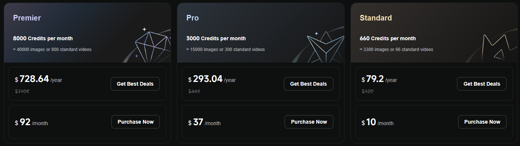Viewport: 520px width, 146px height.
Task: Purchase Premier monthly plan now
Action: (x=136, y=122)
